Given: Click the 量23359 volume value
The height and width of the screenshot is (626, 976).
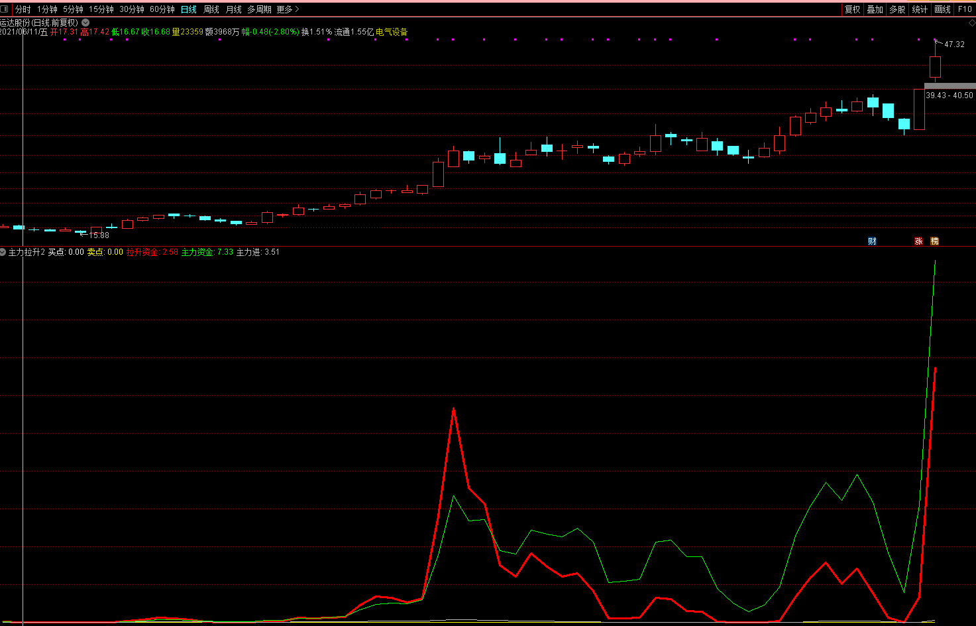Looking at the screenshot, I should tap(188, 32).
